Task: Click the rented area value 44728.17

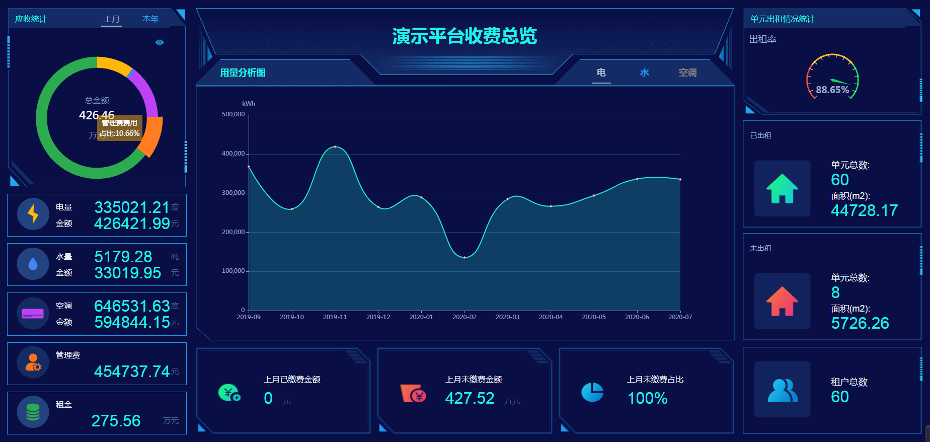Action: pyautogui.click(x=865, y=210)
